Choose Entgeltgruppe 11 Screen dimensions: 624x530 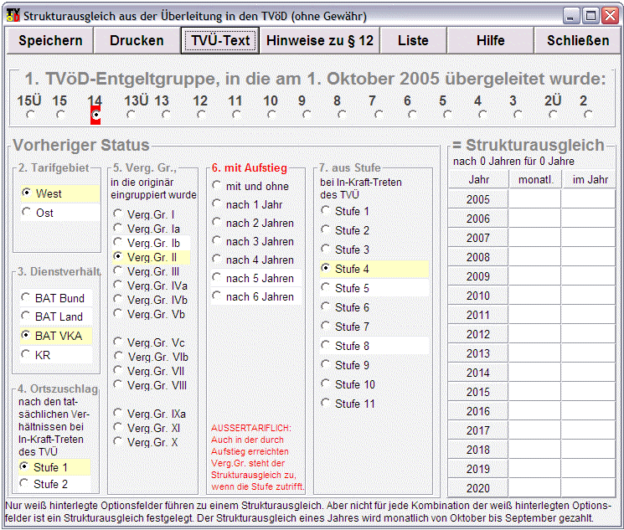pos(236,115)
